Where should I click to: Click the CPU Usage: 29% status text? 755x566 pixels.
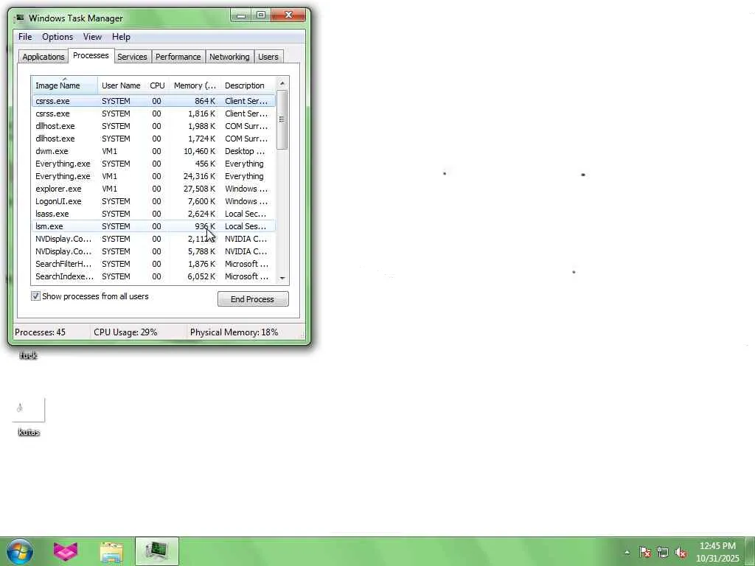click(125, 332)
